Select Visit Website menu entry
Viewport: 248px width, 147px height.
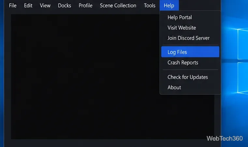point(190,28)
